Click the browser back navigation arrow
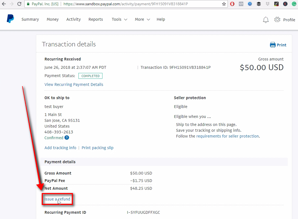298x219 pixels. [x=4, y=4]
